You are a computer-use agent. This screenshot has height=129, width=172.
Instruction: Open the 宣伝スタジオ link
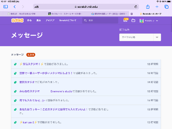[27, 82]
